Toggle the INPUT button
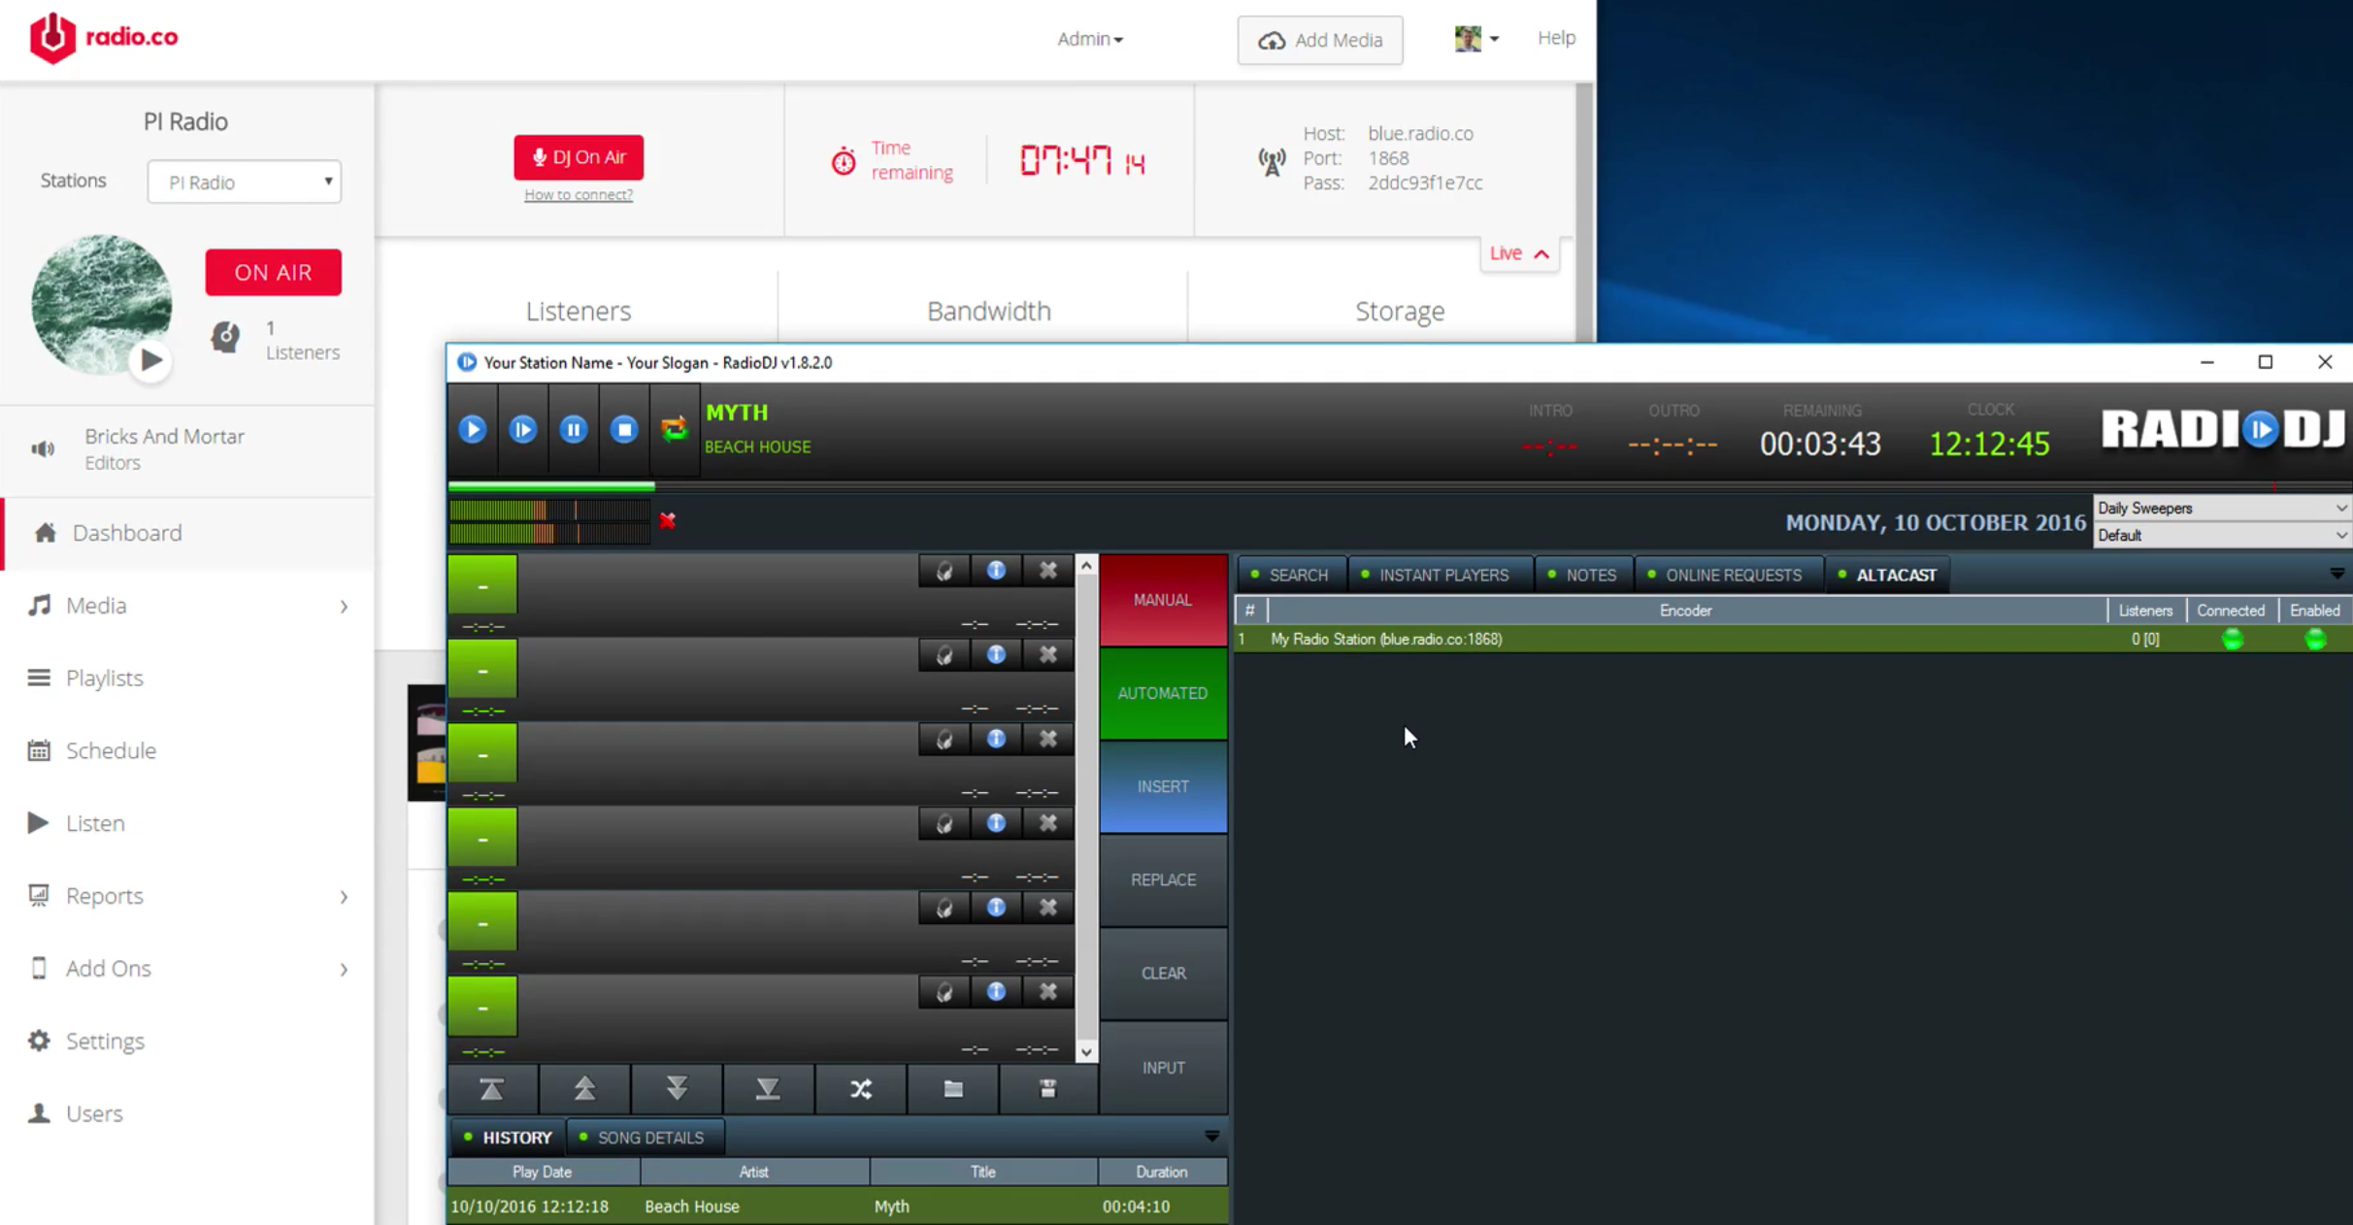 pyautogui.click(x=1163, y=1067)
